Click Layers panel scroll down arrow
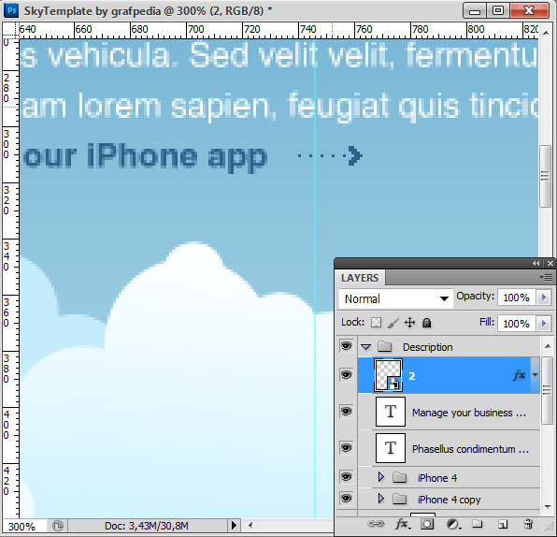The width and height of the screenshot is (557, 537). coord(548,506)
